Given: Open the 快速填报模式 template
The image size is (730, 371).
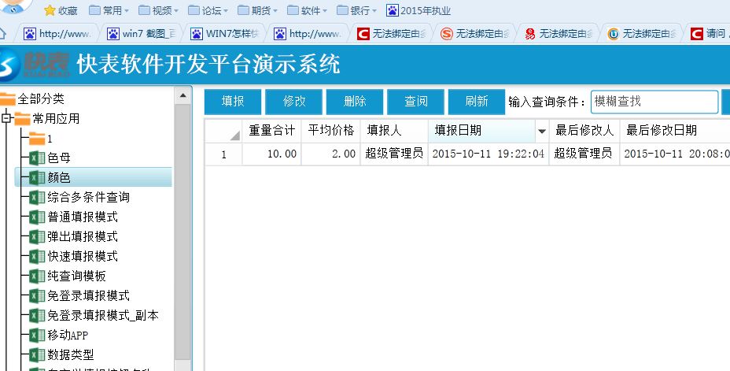Looking at the screenshot, I should [x=83, y=256].
